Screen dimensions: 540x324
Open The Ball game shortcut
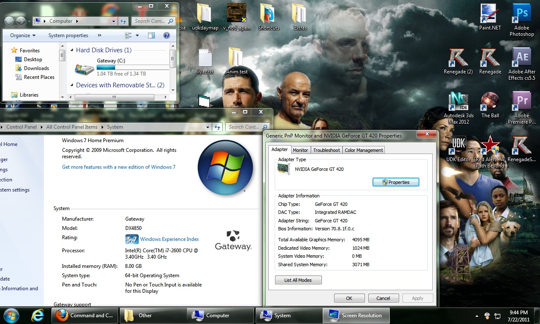[x=490, y=102]
